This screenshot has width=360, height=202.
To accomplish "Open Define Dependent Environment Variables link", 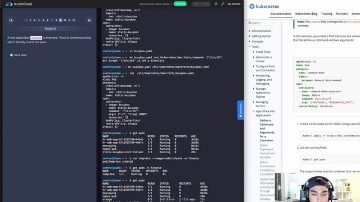I will (268, 151).
